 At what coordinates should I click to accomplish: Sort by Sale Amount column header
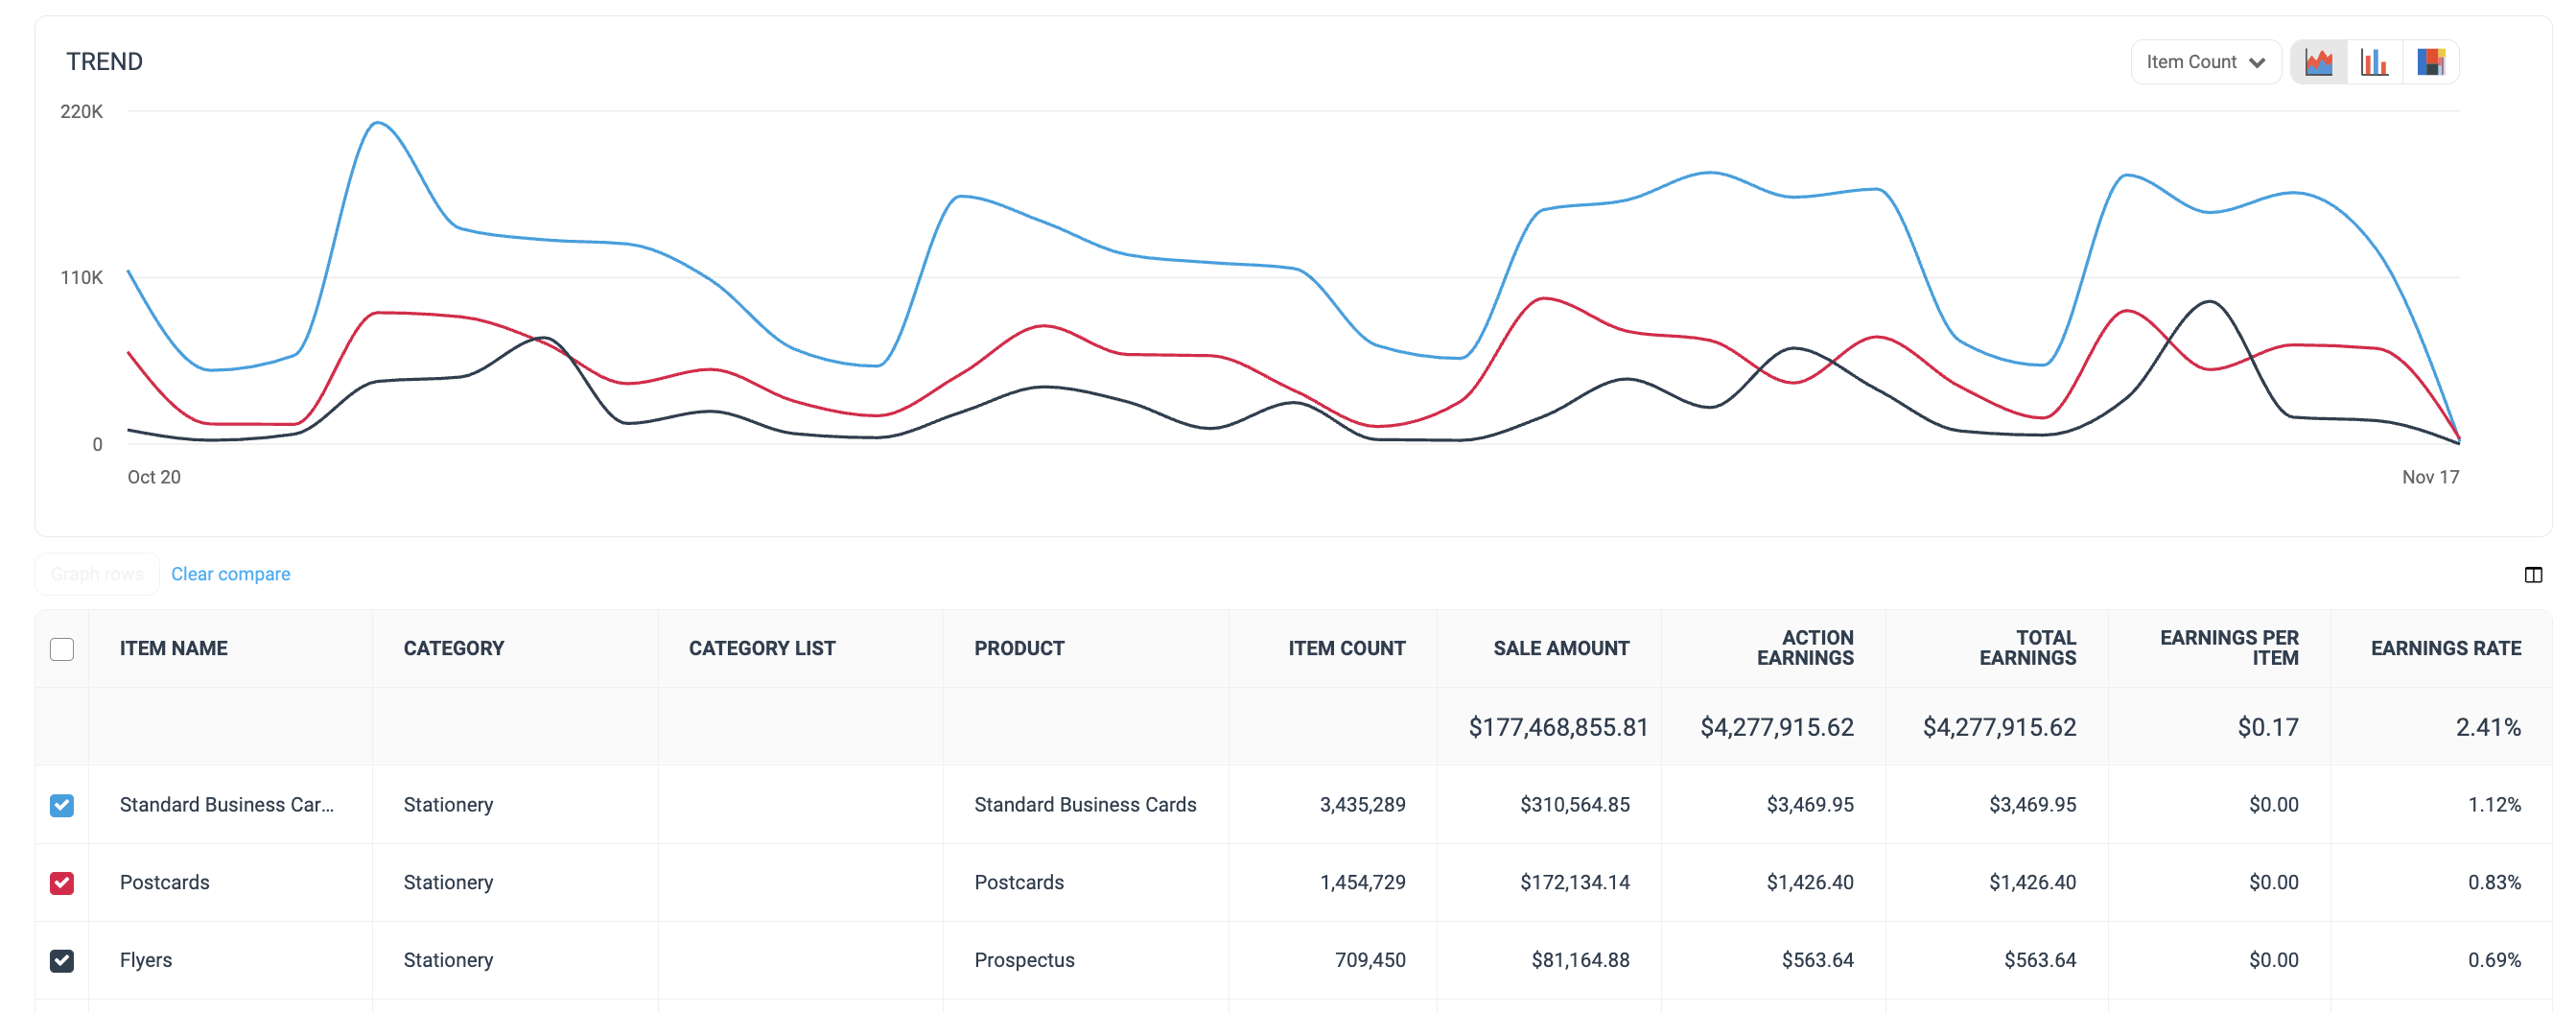click(x=1560, y=649)
